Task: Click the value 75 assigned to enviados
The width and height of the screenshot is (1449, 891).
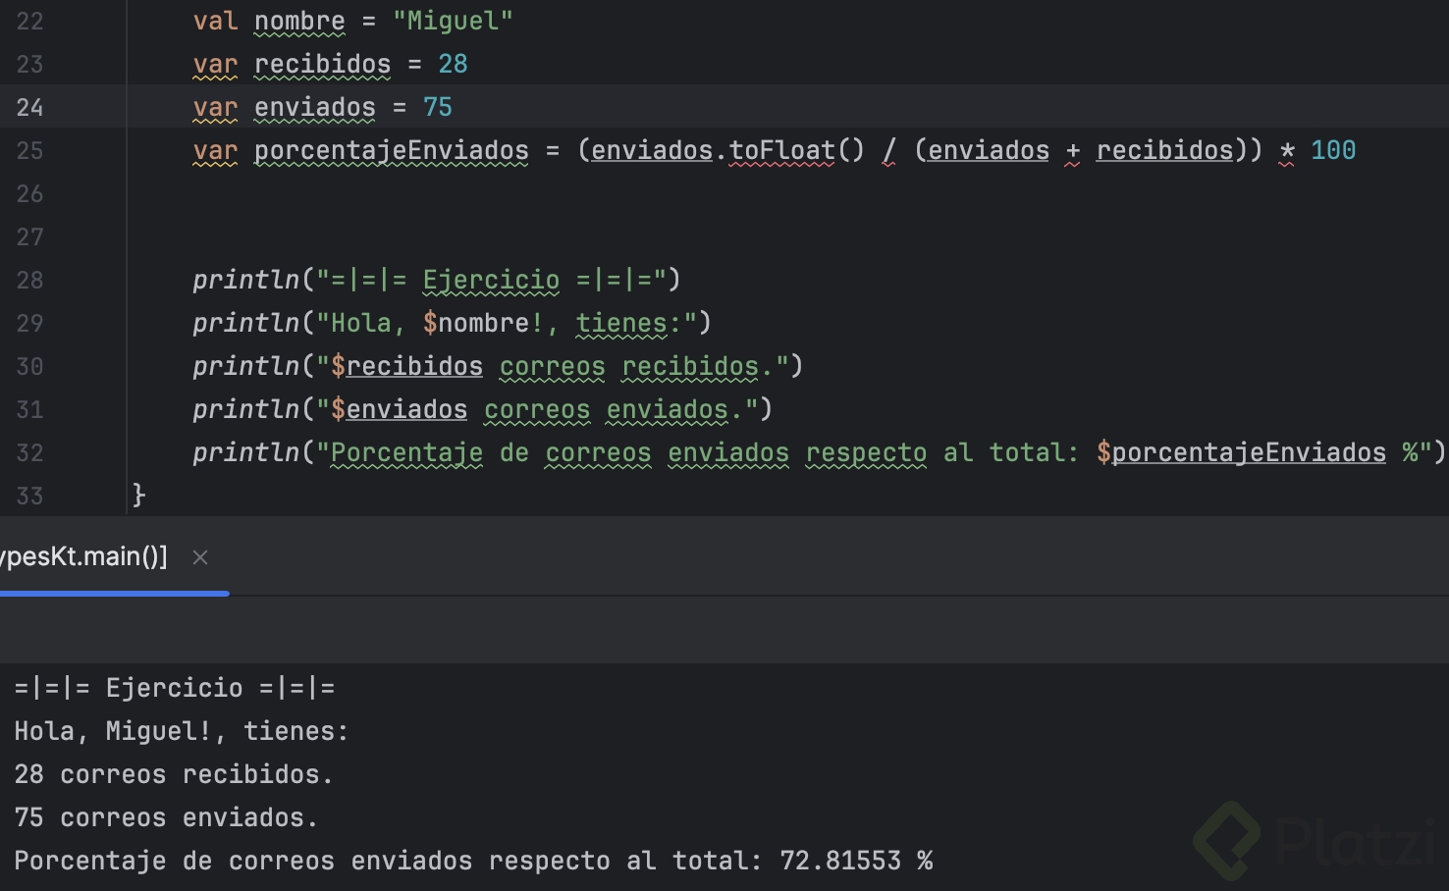Action: (x=438, y=107)
